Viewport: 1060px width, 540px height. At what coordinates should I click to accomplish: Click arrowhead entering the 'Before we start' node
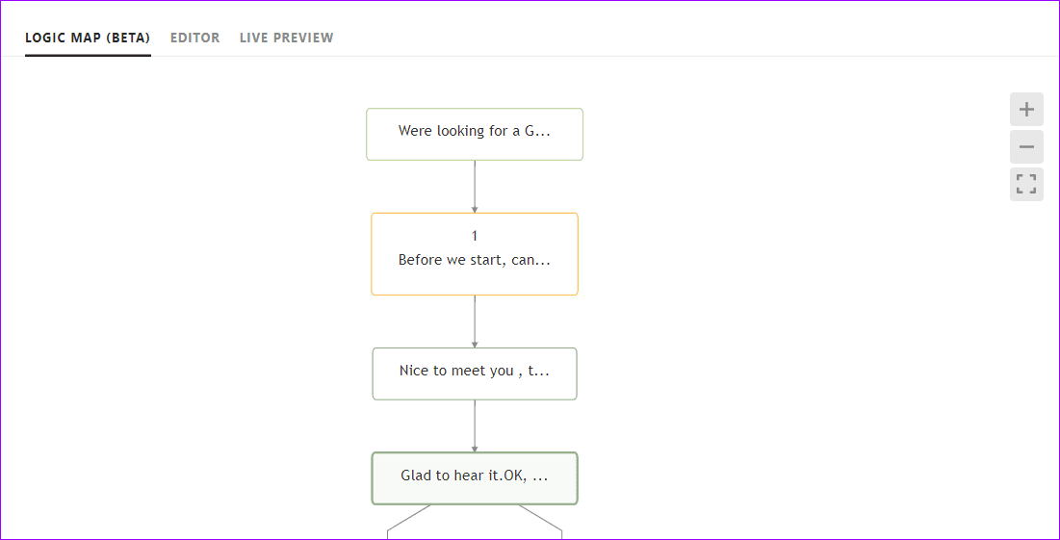tap(475, 210)
